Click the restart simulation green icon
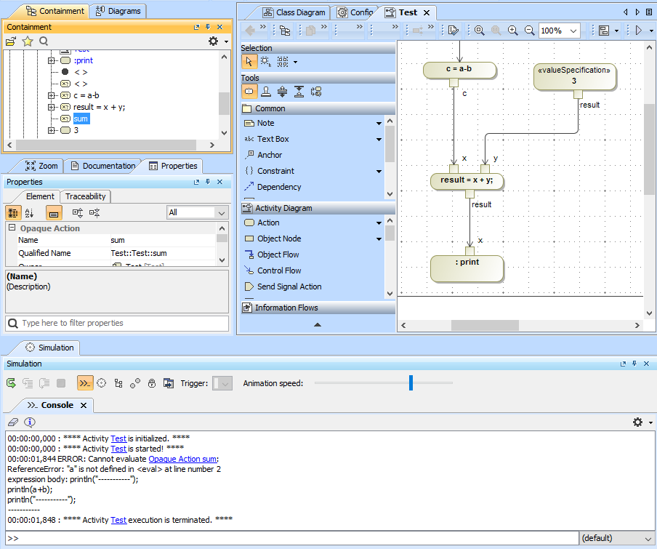The height and width of the screenshot is (549, 657). [x=11, y=383]
